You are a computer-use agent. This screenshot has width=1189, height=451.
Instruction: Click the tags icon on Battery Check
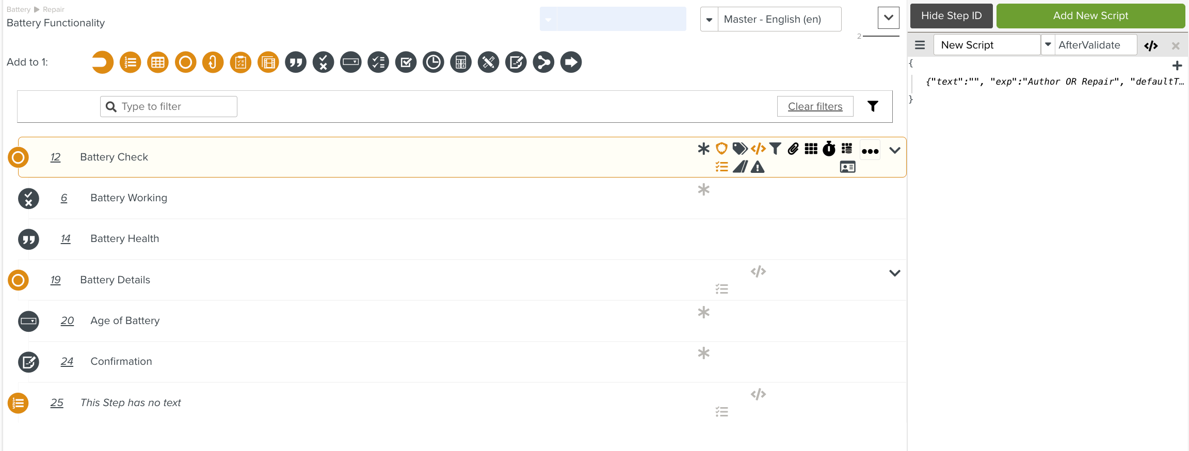coord(740,149)
